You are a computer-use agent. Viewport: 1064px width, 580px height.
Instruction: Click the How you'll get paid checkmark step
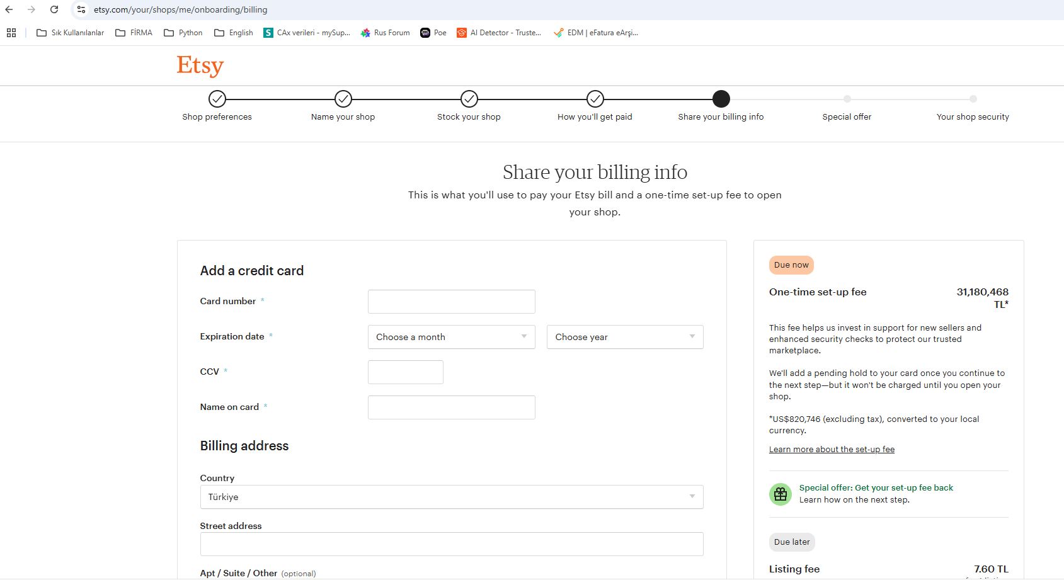tap(595, 99)
